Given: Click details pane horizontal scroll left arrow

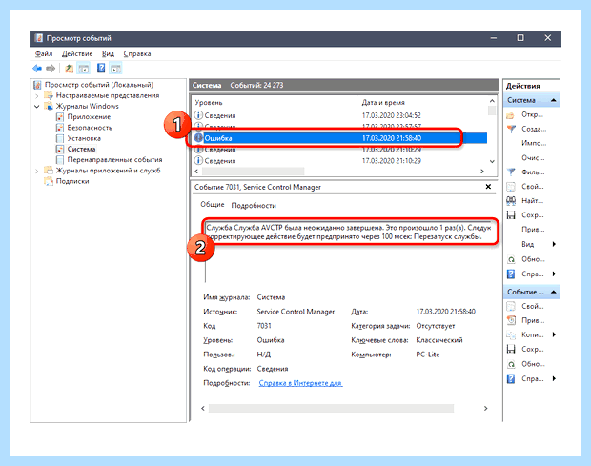Looking at the screenshot, I should pos(203,409).
